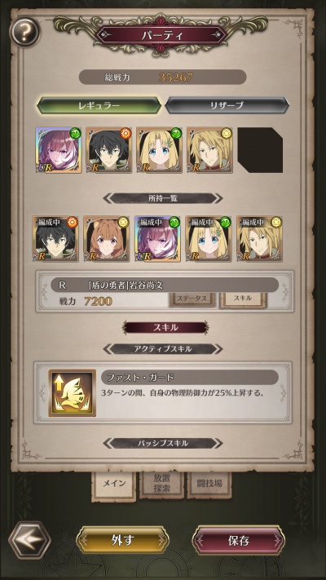Image resolution: width=326 pixels, height=580 pixels.
Task: Switch to the リザーブ tab
Action: click(227, 105)
